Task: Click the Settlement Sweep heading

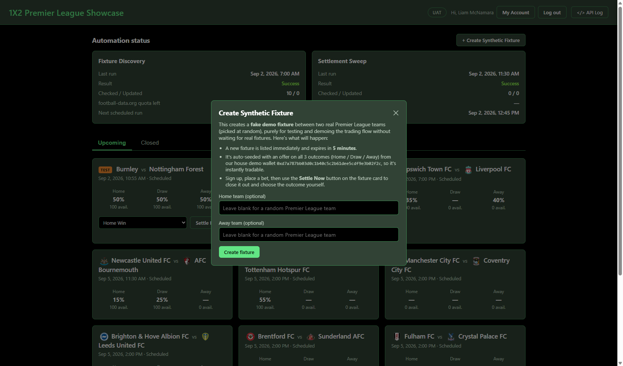Action: click(342, 61)
